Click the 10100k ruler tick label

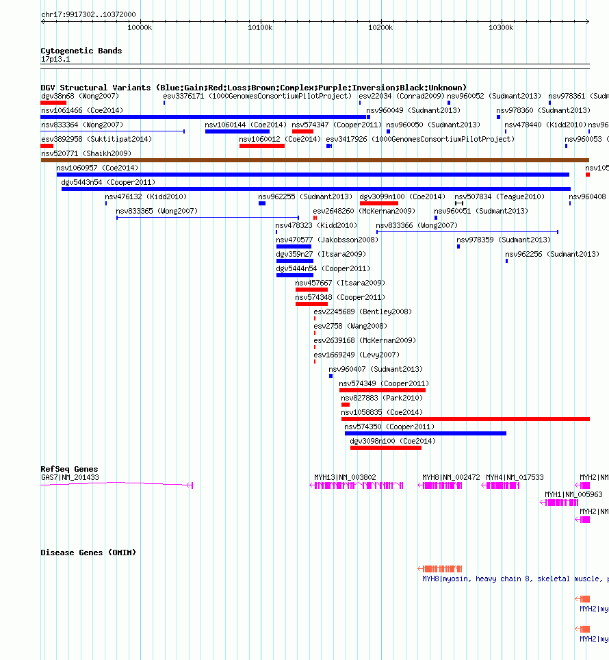point(260,27)
